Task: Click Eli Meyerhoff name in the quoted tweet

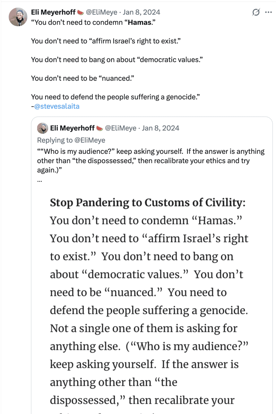Action: tap(72, 128)
